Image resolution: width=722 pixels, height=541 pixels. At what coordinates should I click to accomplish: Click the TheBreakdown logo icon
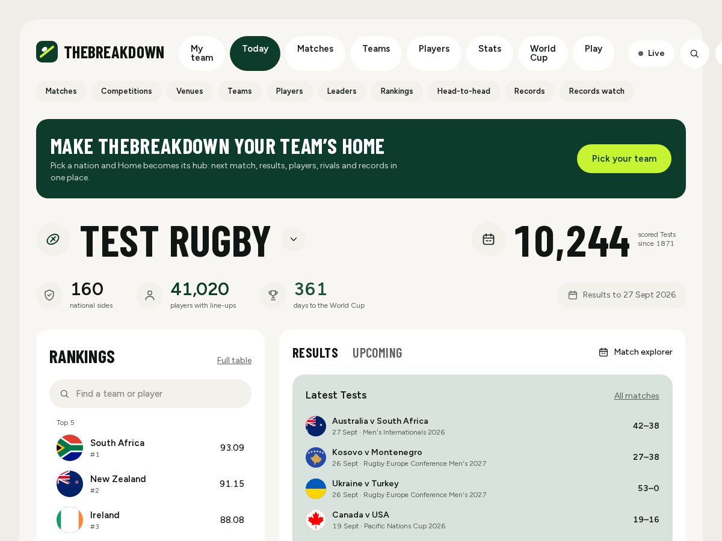47,52
